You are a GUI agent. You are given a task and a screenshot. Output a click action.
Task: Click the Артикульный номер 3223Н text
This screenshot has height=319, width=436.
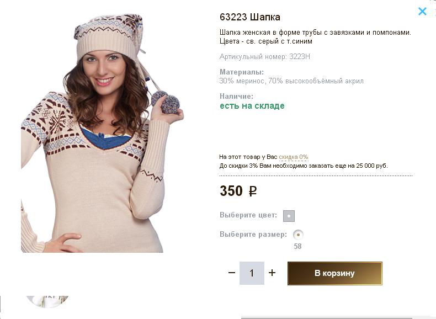coord(269,56)
